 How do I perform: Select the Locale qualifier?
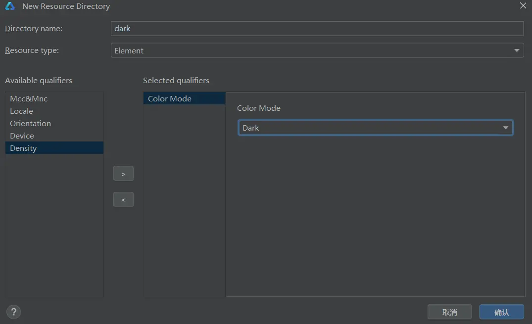point(22,111)
